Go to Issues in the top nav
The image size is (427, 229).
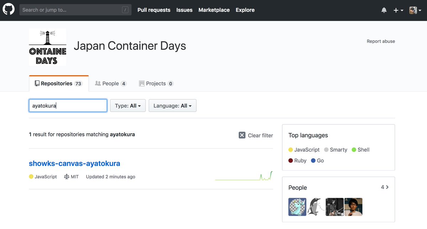click(184, 10)
